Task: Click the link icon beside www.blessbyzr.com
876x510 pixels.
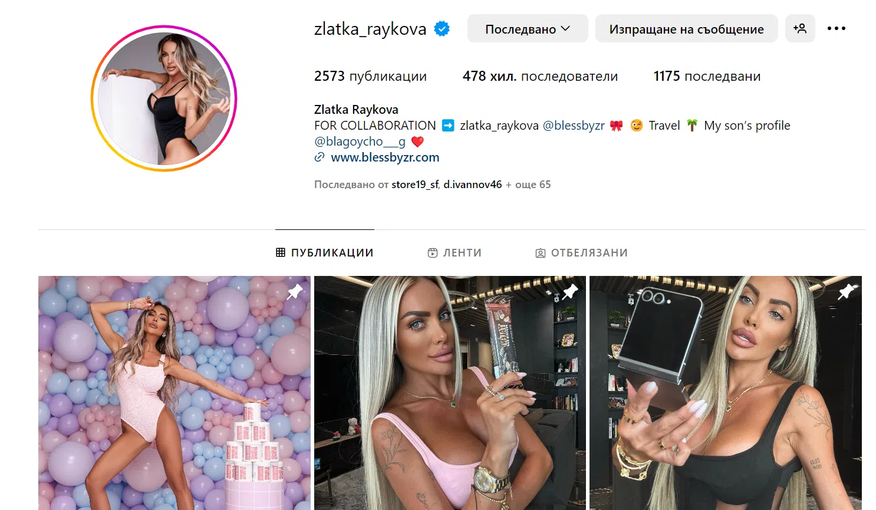Action: [x=320, y=157]
